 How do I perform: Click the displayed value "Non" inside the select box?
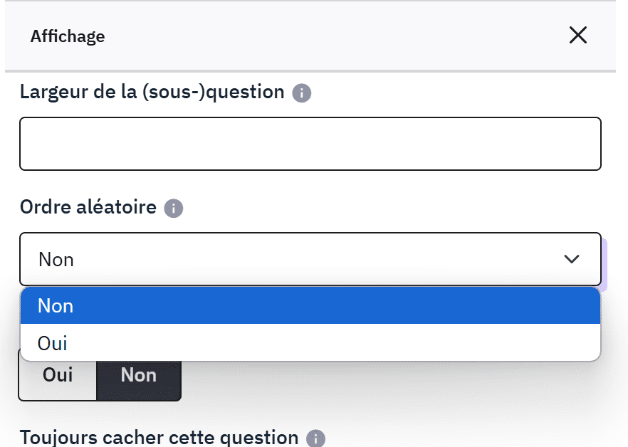point(56,260)
